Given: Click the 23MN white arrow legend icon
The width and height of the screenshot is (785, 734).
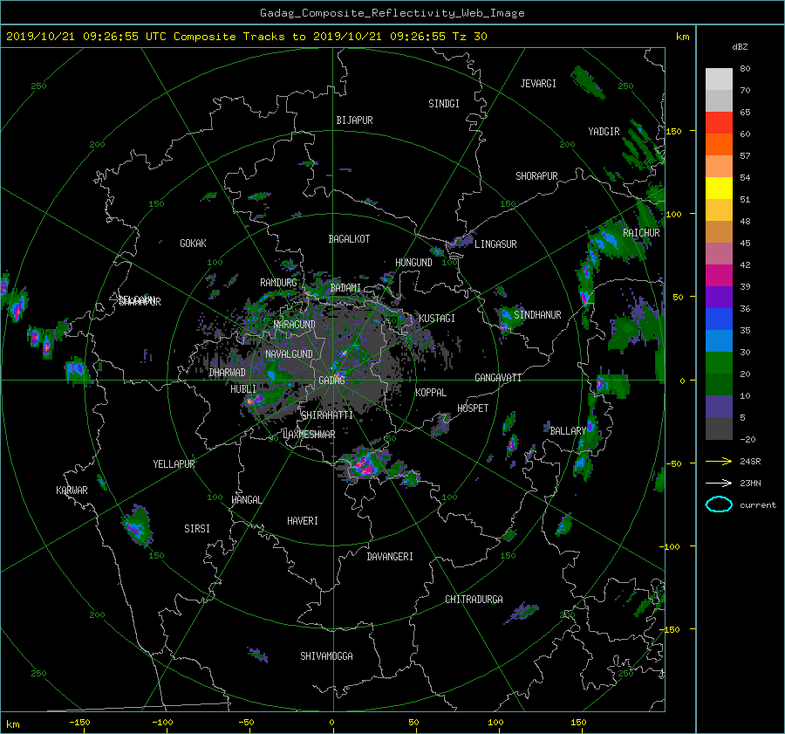Looking at the screenshot, I should click(719, 483).
